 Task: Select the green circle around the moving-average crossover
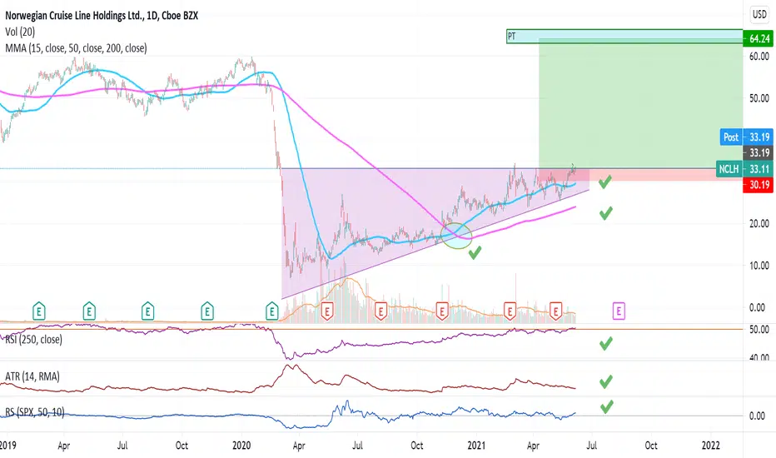pos(456,235)
